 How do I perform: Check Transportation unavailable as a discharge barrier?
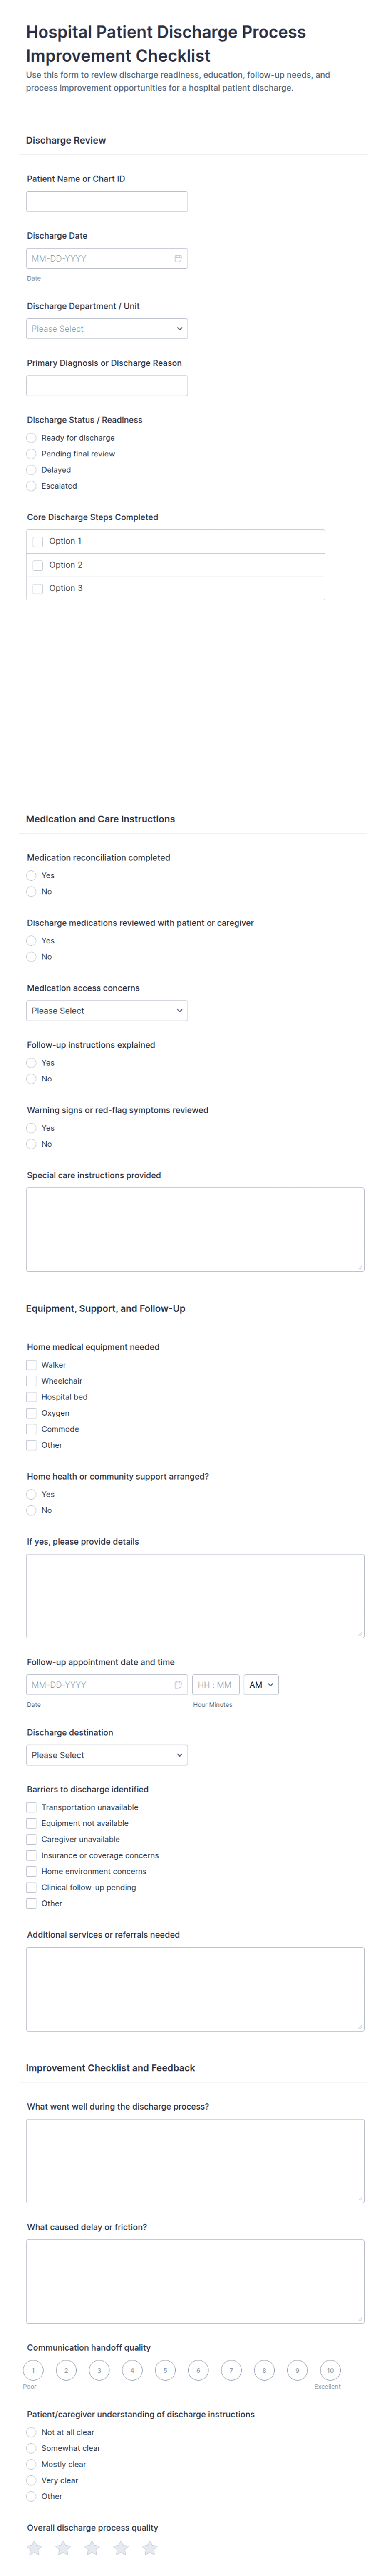click(30, 1807)
